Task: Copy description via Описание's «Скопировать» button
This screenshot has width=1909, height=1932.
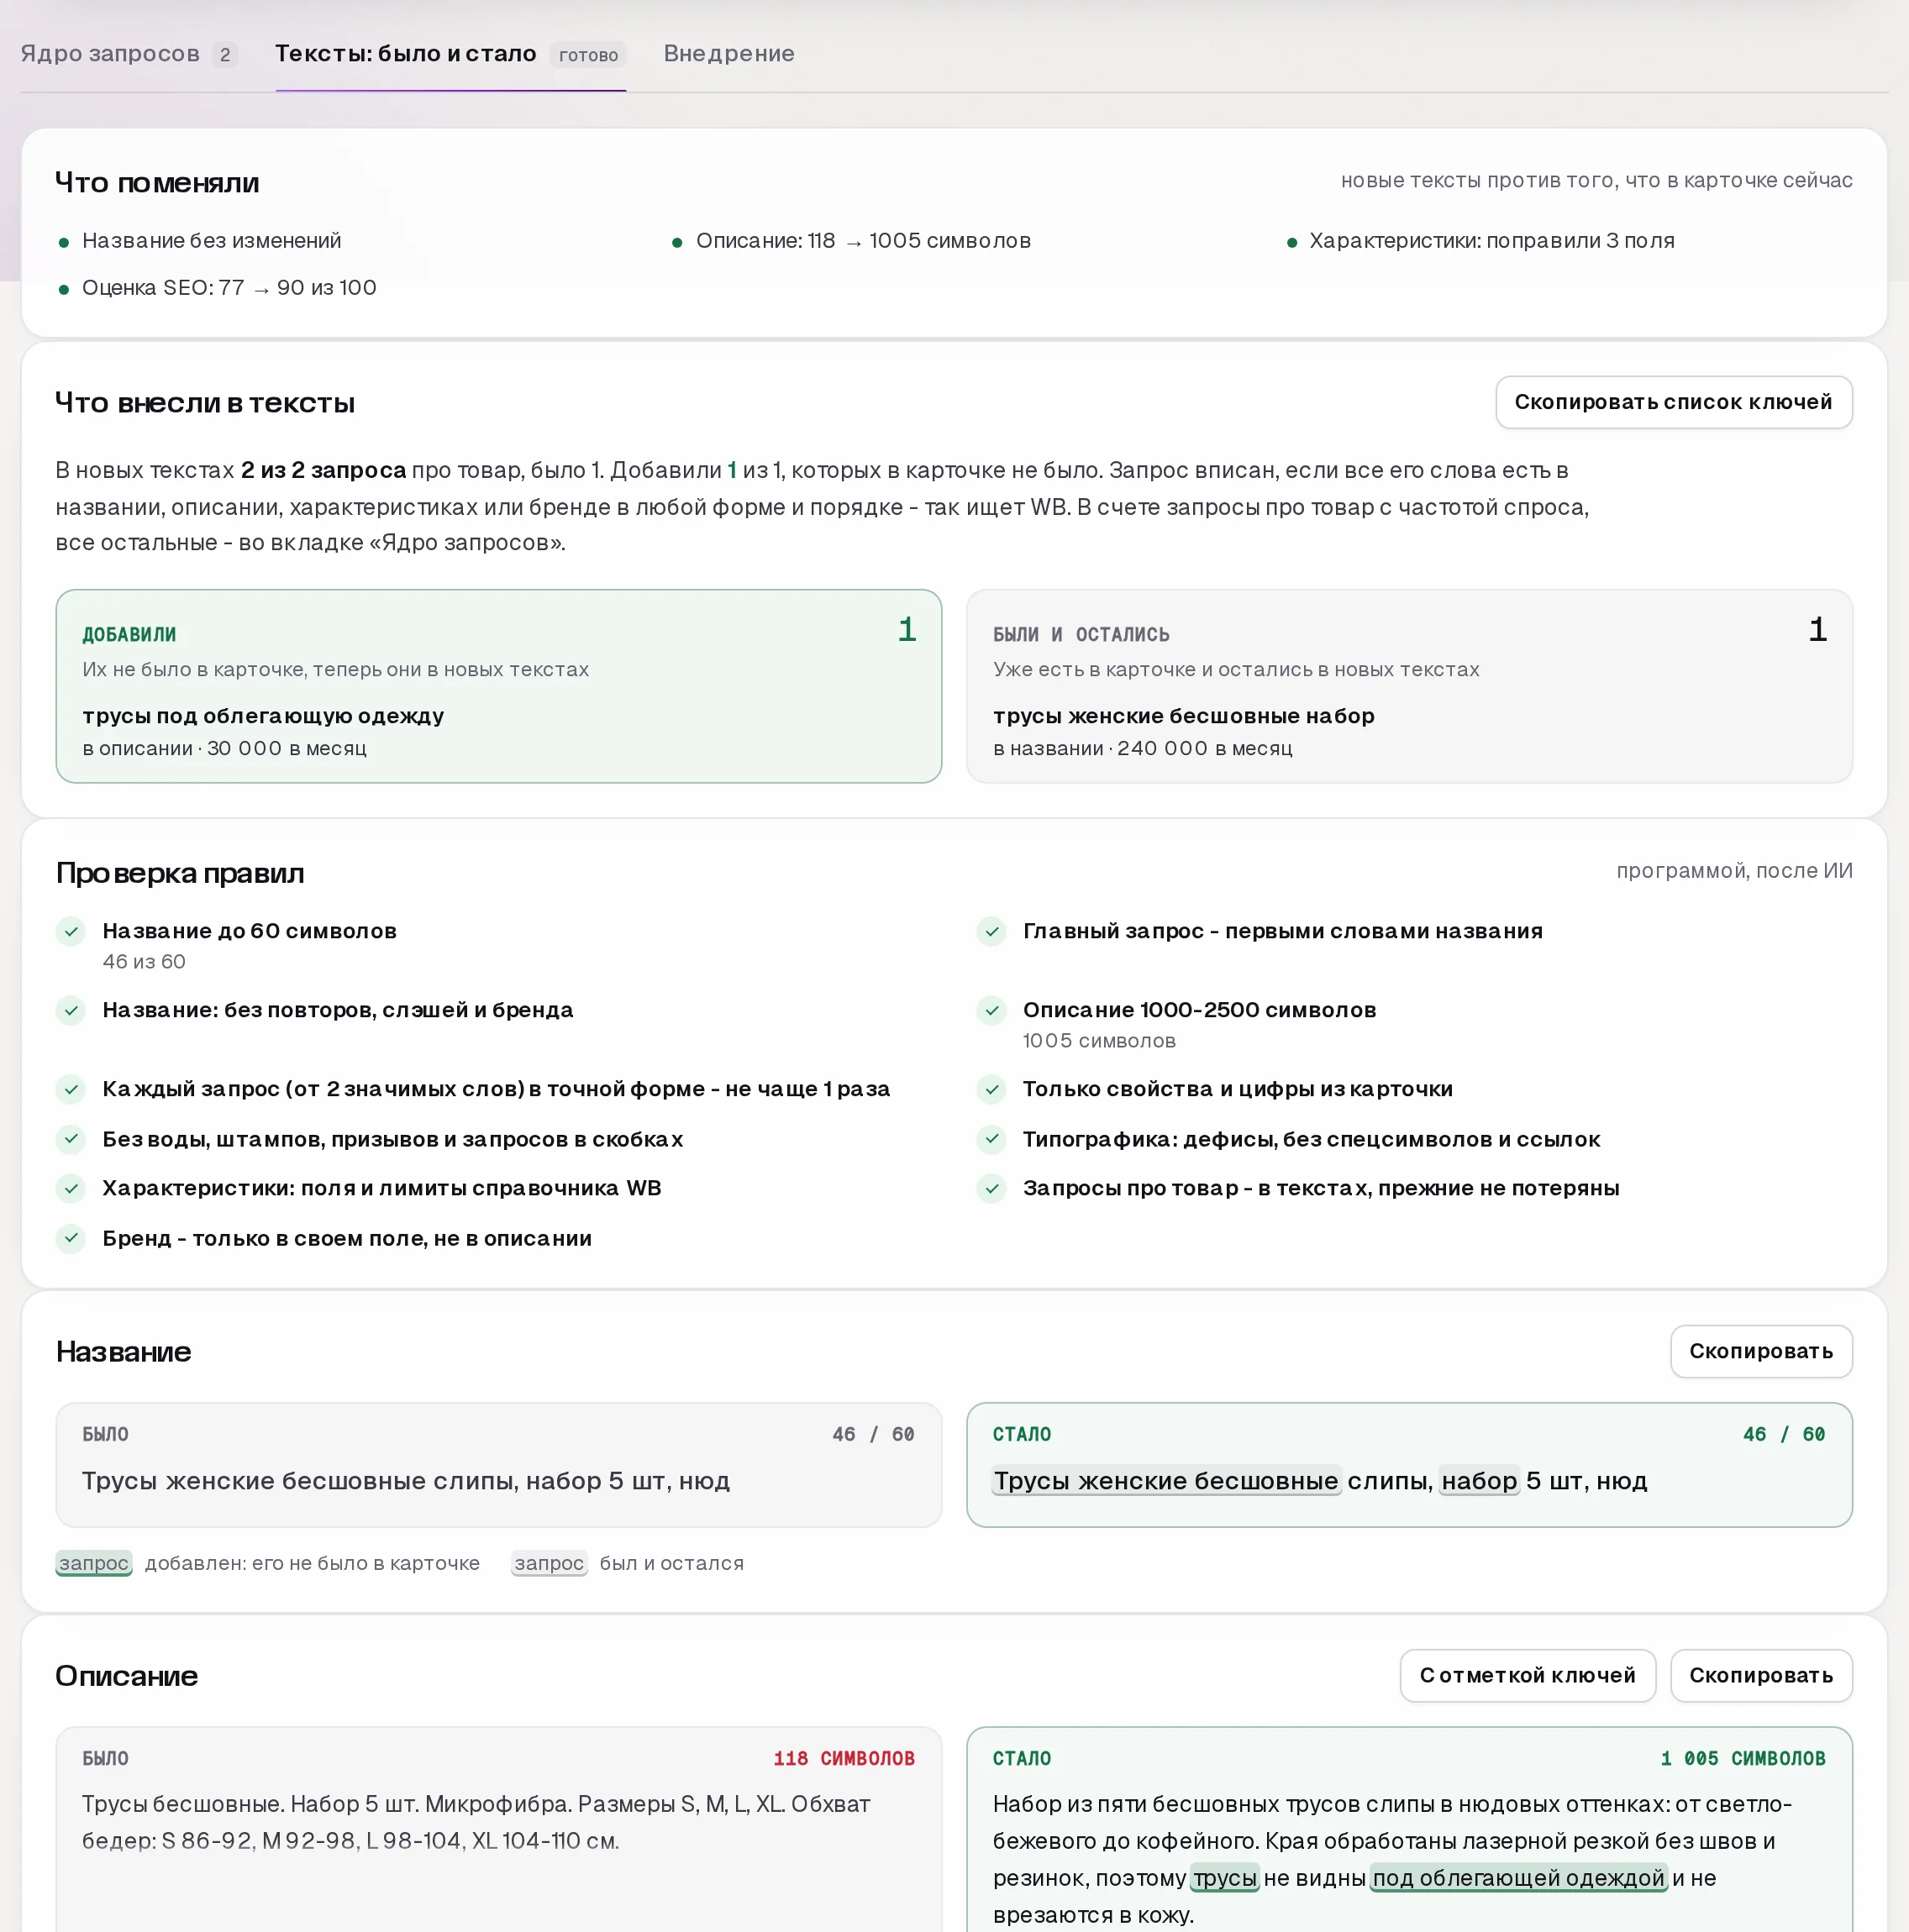Action: coord(1761,1675)
